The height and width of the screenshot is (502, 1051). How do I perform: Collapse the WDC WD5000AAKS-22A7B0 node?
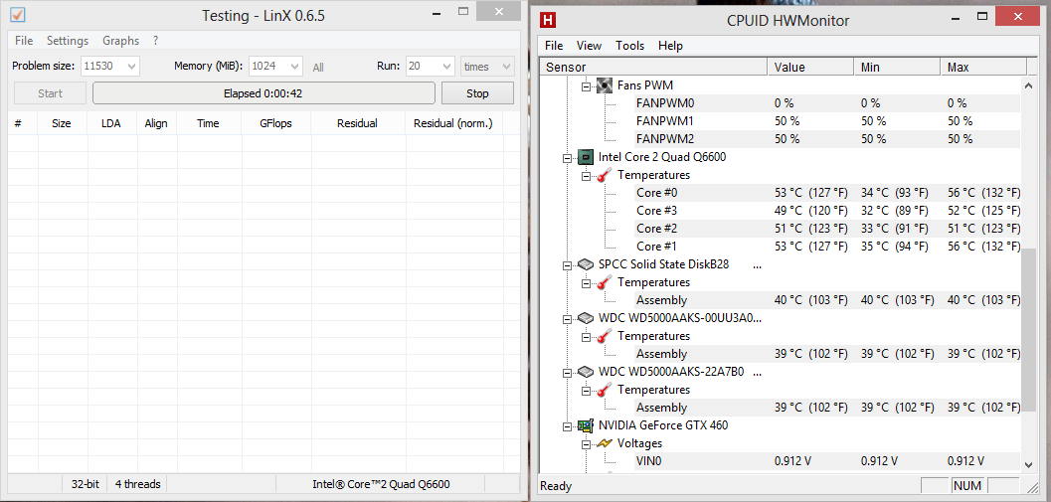click(567, 372)
